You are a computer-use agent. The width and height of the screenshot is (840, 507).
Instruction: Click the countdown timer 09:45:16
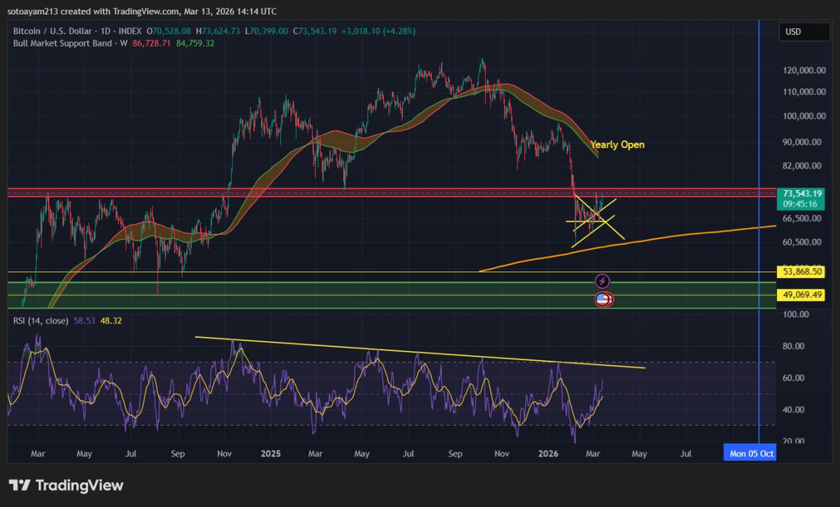(801, 204)
